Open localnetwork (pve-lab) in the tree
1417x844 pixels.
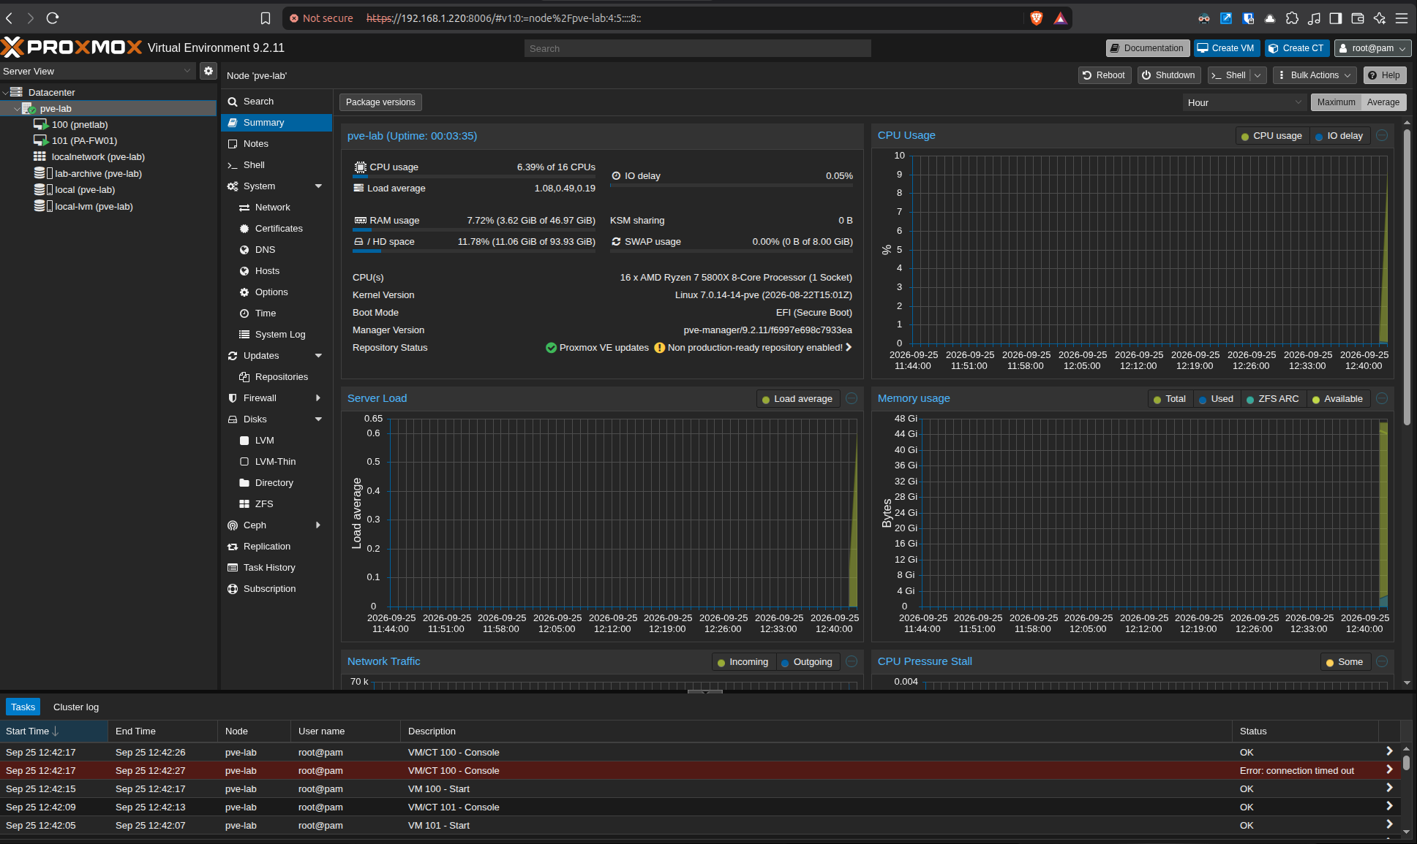[98, 156]
